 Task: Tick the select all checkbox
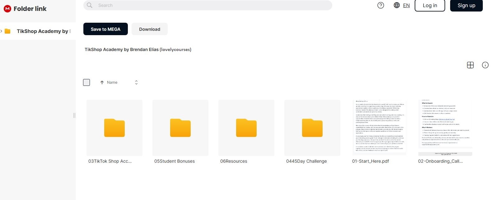(86, 82)
